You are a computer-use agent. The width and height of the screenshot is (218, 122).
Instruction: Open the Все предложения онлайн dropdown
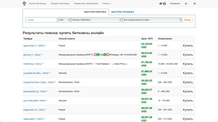coord(152,20)
